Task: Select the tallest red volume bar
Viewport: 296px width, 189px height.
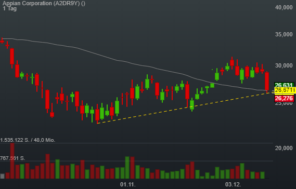Action: click(12, 161)
